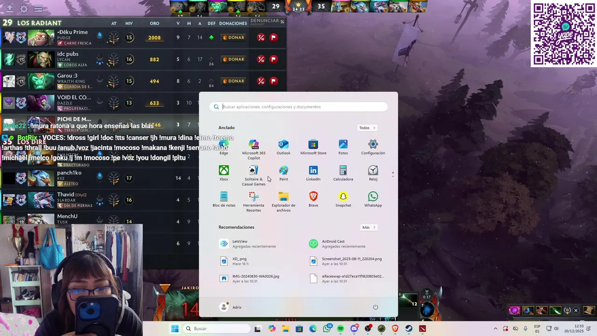Image resolution: width=597 pixels, height=336 pixels.
Task: Open Spotify from the taskbar
Action: [340, 329]
